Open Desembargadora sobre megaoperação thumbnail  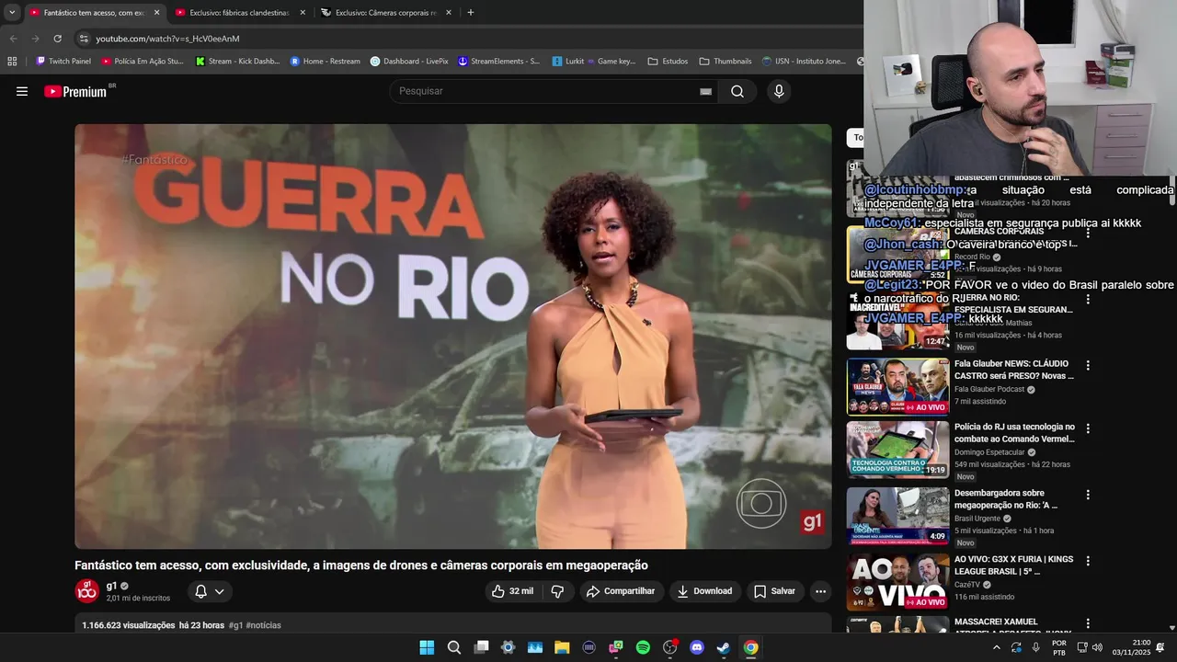pyautogui.click(x=897, y=516)
